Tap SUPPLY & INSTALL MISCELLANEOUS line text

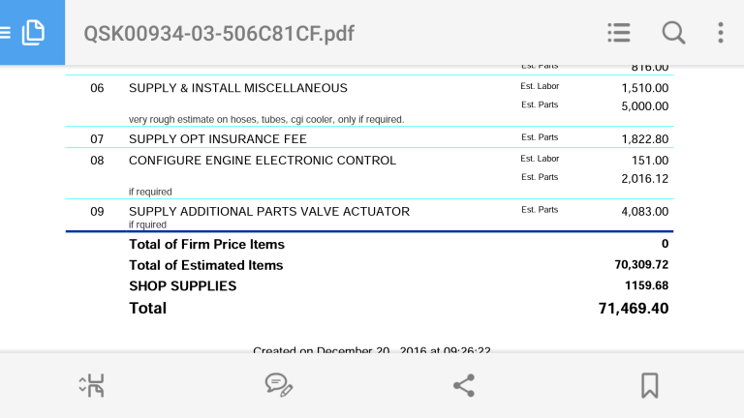pyautogui.click(x=238, y=88)
